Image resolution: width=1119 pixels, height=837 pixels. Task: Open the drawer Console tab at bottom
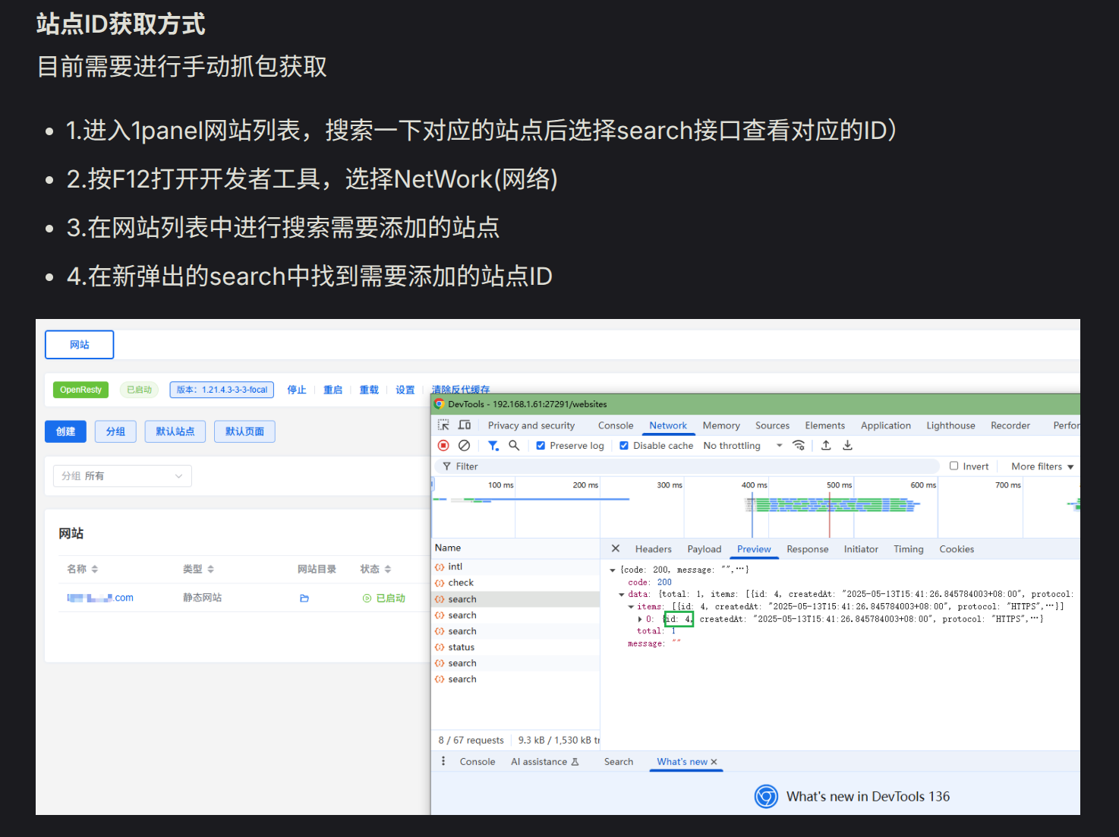tap(478, 762)
